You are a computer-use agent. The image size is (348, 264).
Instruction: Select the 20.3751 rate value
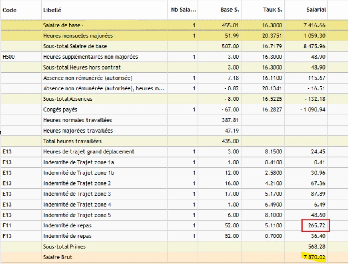pos(272,36)
